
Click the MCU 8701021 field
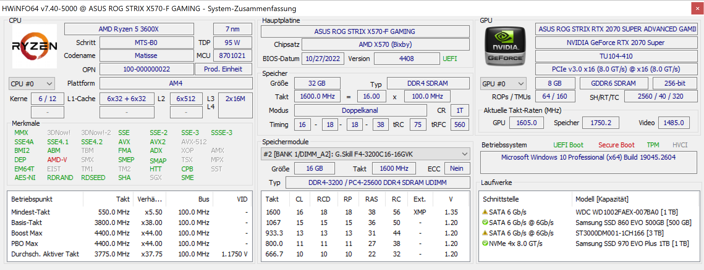[x=232, y=55]
